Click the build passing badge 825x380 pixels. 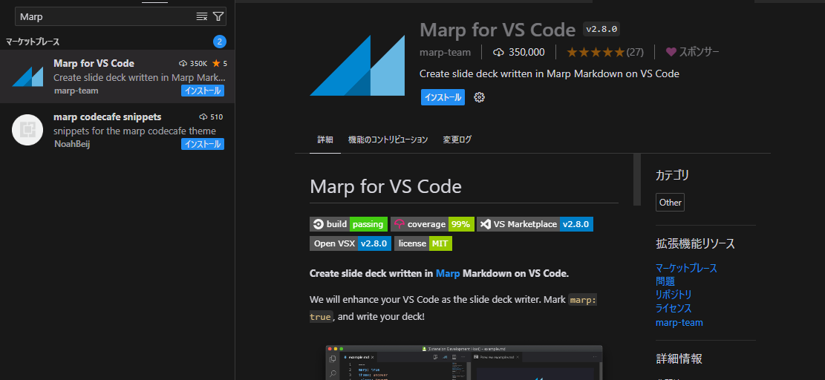click(348, 224)
